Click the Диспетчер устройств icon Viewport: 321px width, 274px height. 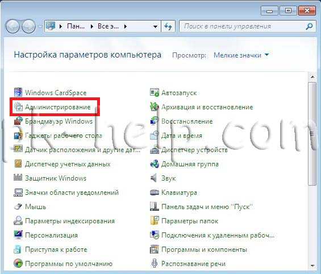(x=155, y=149)
